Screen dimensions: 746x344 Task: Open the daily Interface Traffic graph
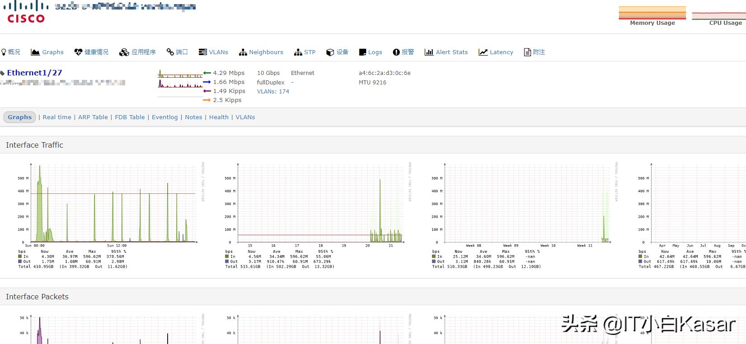pos(111,215)
